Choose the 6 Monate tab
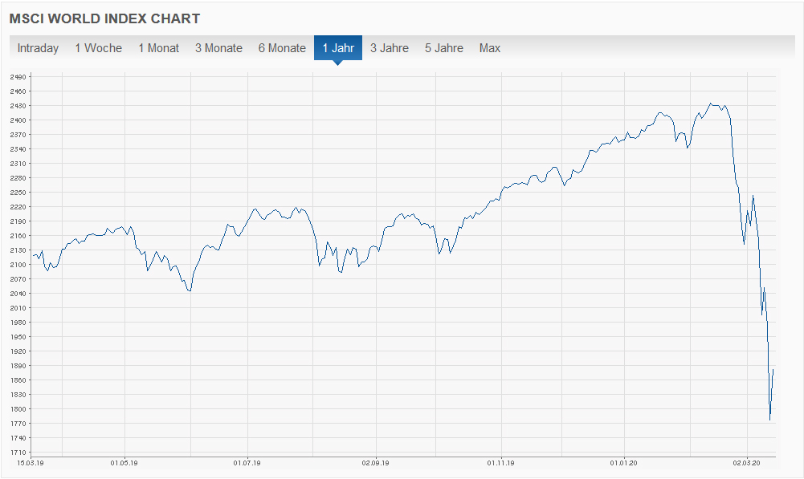This screenshot has height=479, width=804. 282,48
